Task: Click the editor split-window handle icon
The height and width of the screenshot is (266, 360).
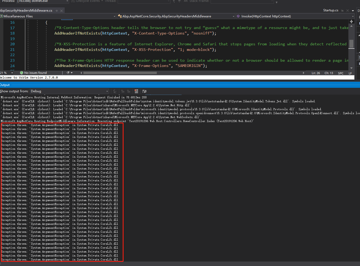Action: coord(351,22)
